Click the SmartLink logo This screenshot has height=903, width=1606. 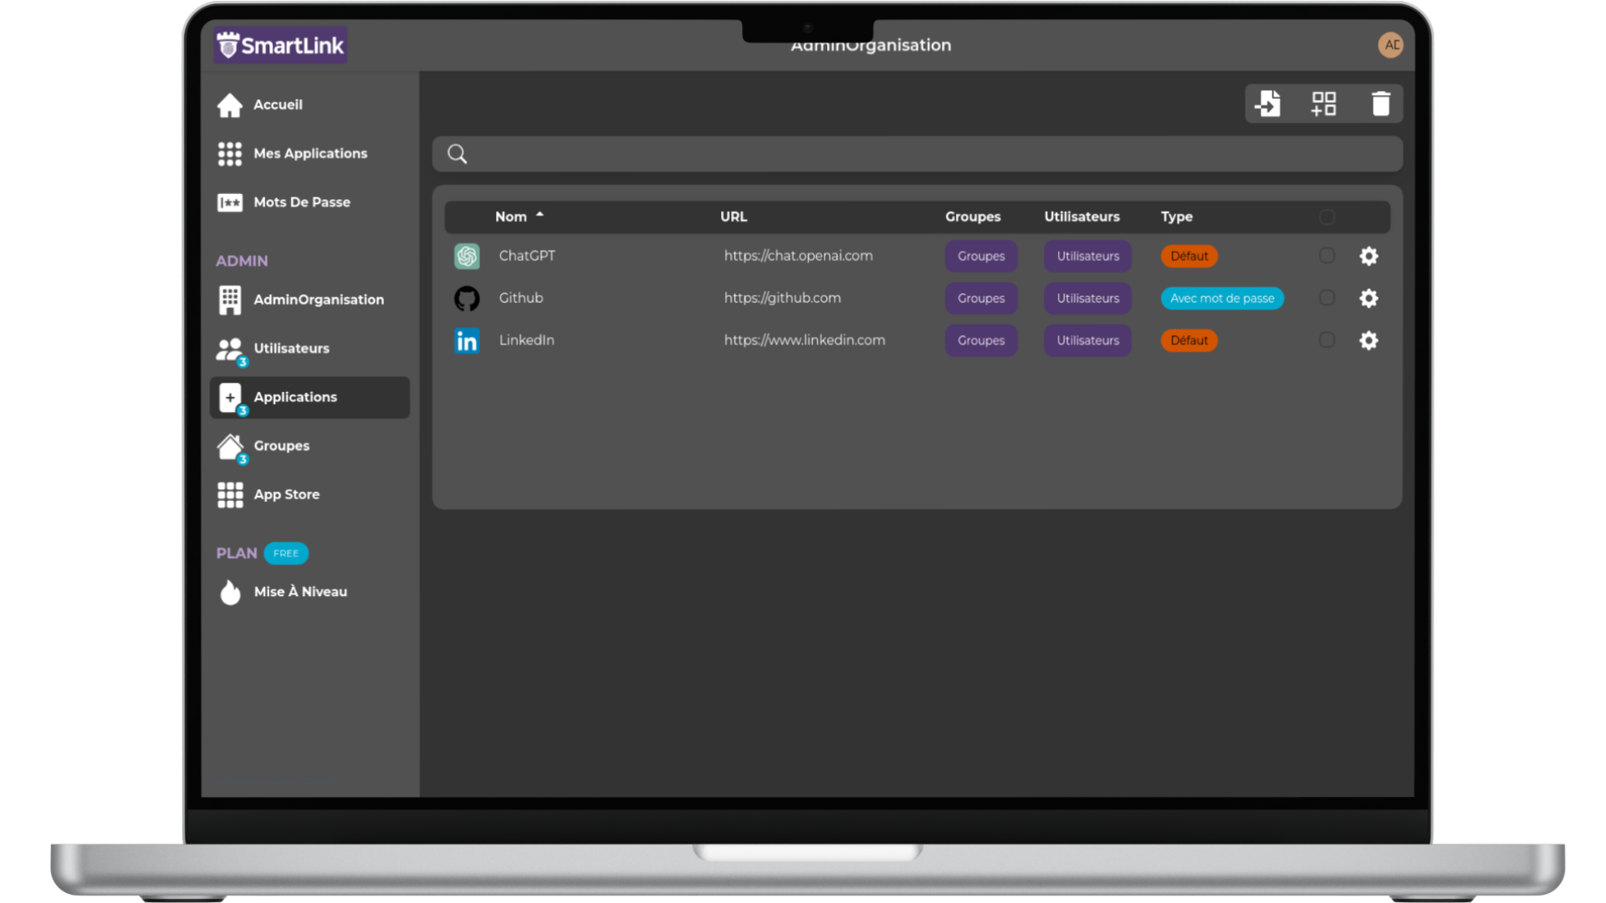281,45
